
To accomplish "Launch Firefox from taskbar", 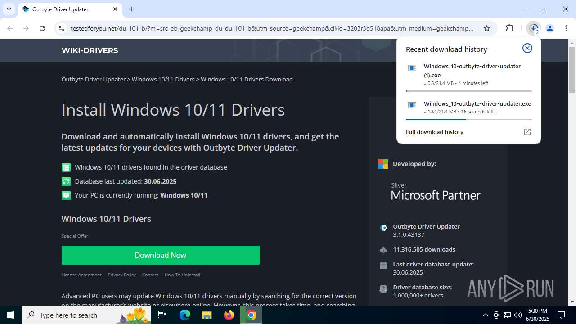I will point(229,315).
